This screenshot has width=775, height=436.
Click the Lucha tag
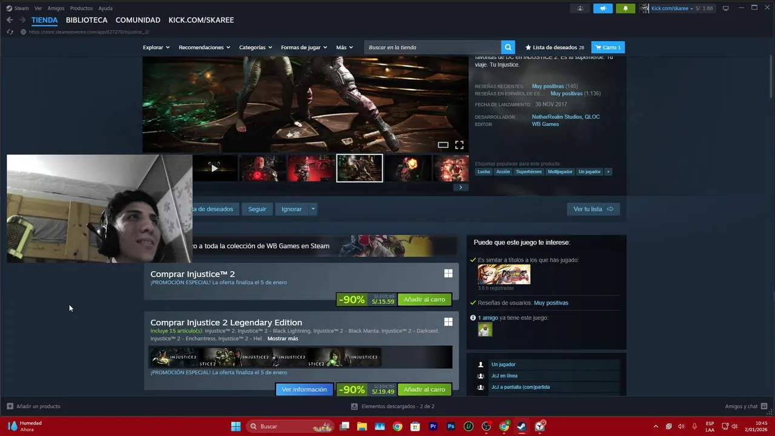pyautogui.click(x=484, y=172)
